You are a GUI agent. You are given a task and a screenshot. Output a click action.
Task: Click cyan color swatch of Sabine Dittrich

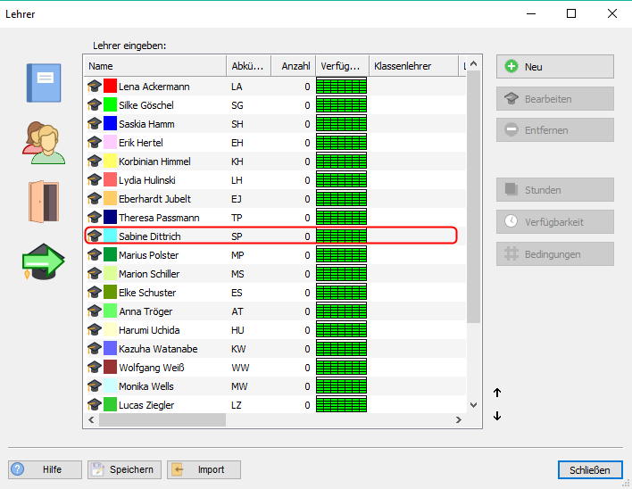[110, 236]
